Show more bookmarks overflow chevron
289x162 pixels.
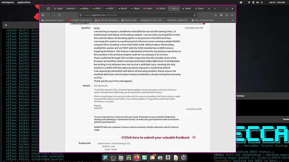pos(232,20)
